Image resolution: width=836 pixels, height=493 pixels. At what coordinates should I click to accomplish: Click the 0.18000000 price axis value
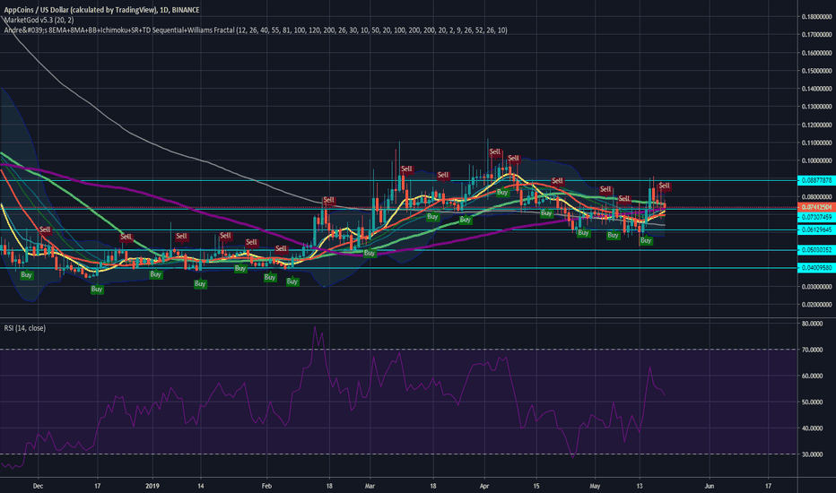click(x=816, y=16)
